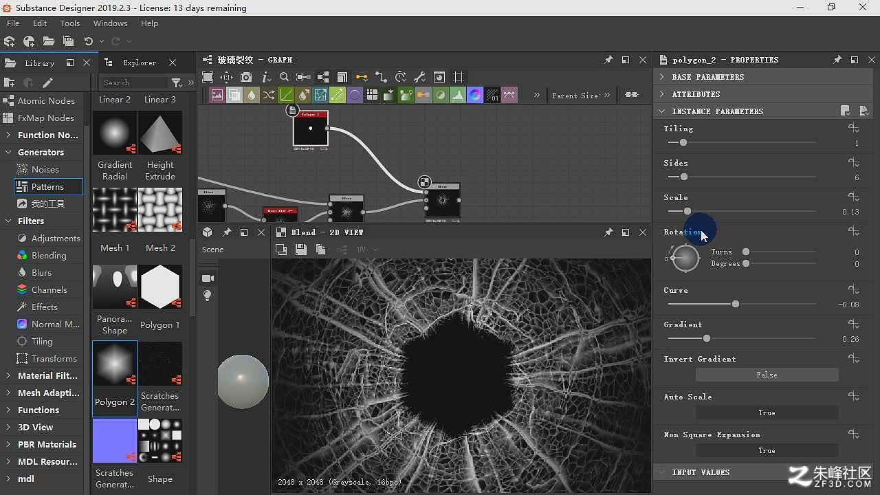The width and height of the screenshot is (880, 495).
Task: Toggle the Auto Scale True button
Action: tap(767, 412)
